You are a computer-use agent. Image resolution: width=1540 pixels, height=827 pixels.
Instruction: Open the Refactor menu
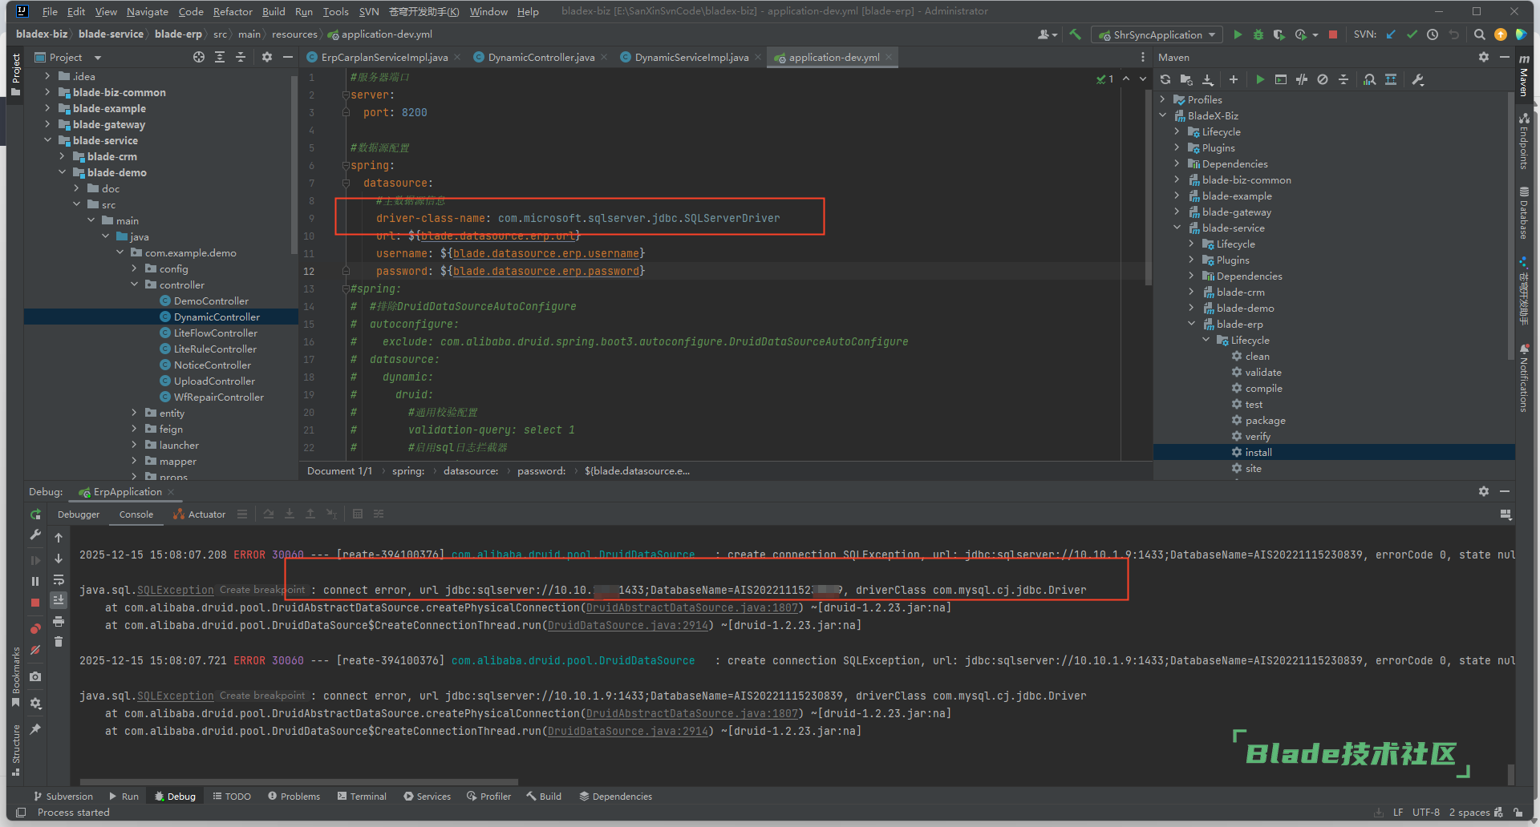coord(233,11)
